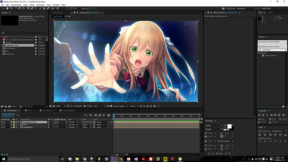This screenshot has width=288, height=162.
Task: Toggle AudioSpectrum layer shy switch
Action: [x=49, y=122]
